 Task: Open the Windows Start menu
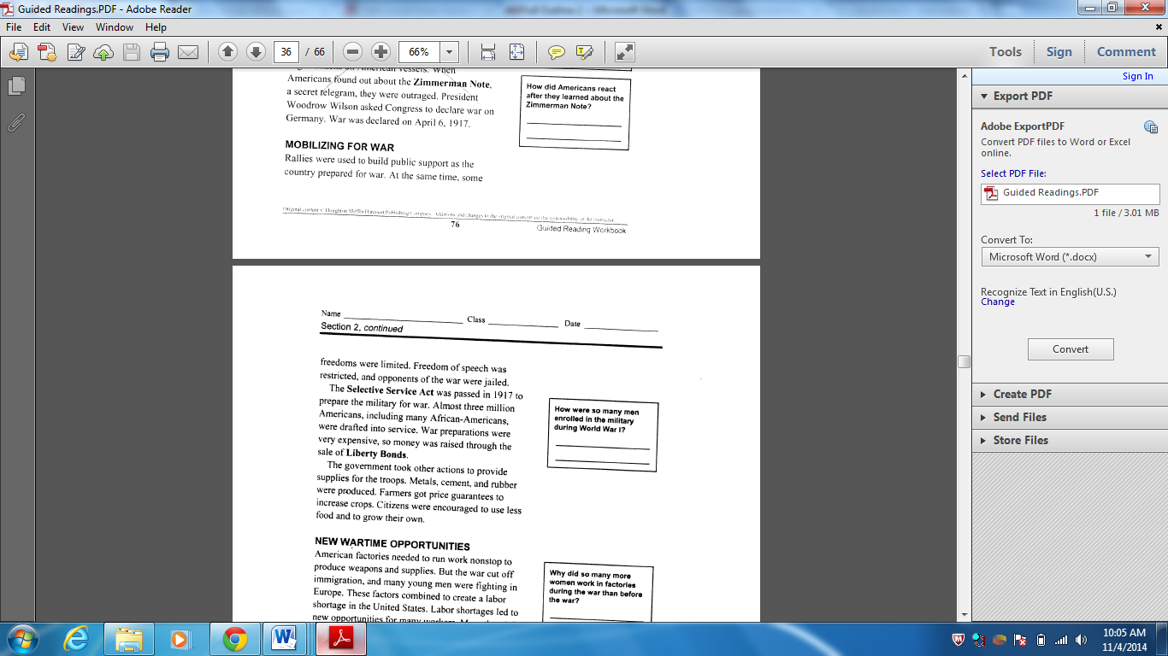tap(21, 639)
